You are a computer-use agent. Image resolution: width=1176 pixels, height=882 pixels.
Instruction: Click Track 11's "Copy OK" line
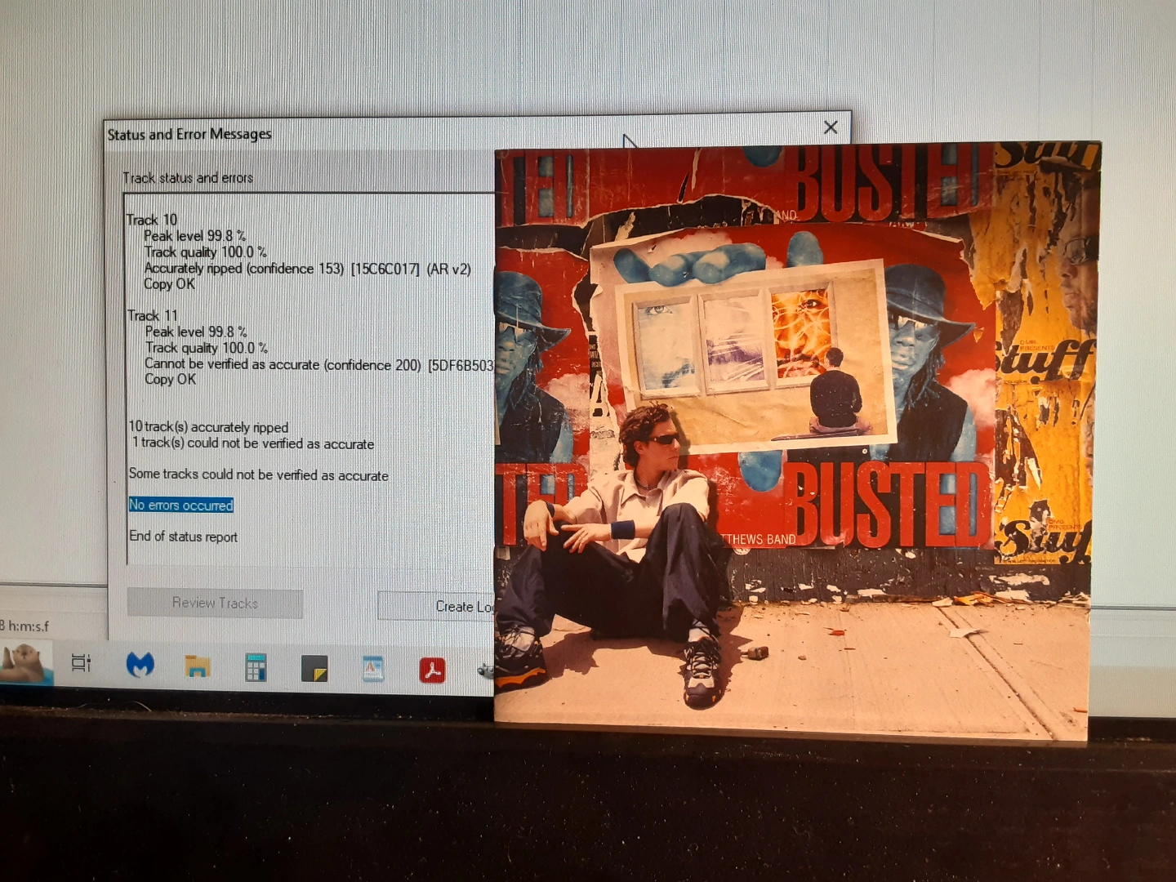[171, 379]
